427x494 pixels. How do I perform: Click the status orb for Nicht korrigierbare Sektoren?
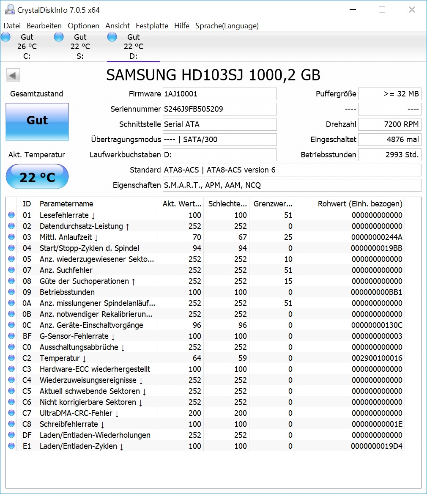[x=12, y=402]
